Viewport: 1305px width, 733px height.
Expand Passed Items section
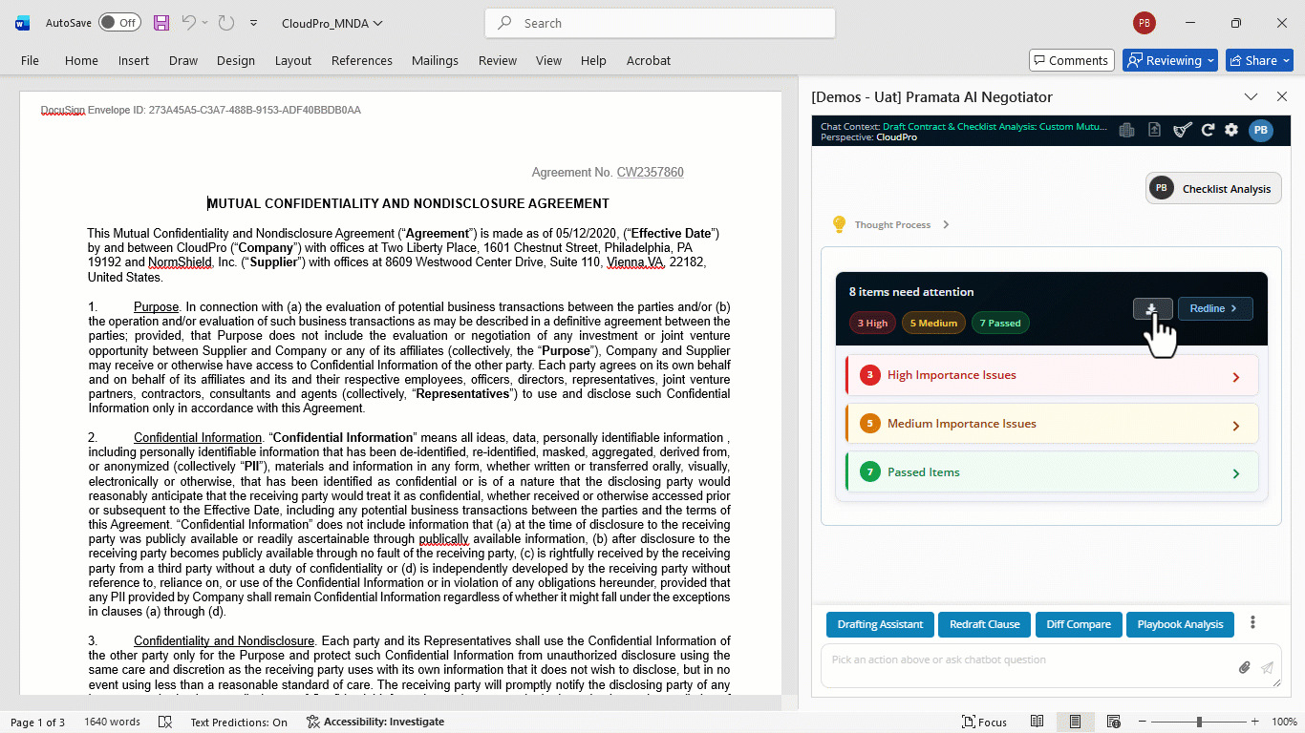pyautogui.click(x=1052, y=472)
